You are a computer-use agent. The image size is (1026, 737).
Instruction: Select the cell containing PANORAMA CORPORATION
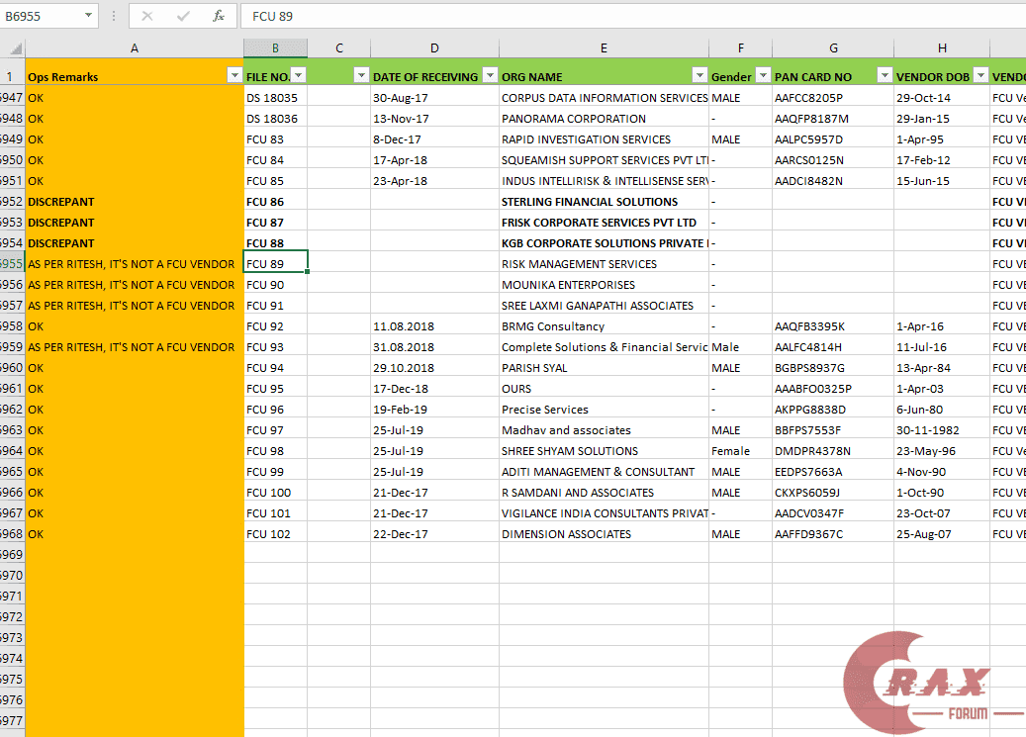click(604, 118)
